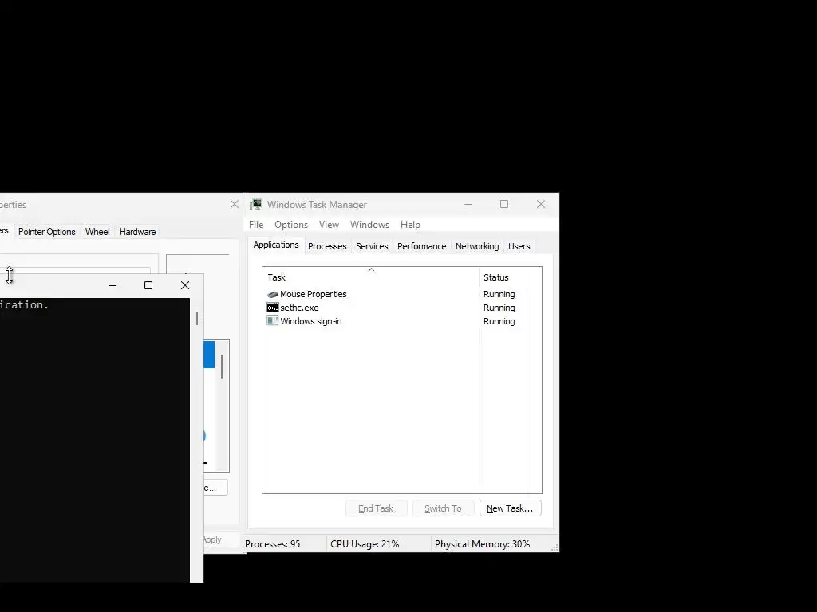Open Pointer Options tab in Mouse Properties
The height and width of the screenshot is (612, 817).
(47, 232)
